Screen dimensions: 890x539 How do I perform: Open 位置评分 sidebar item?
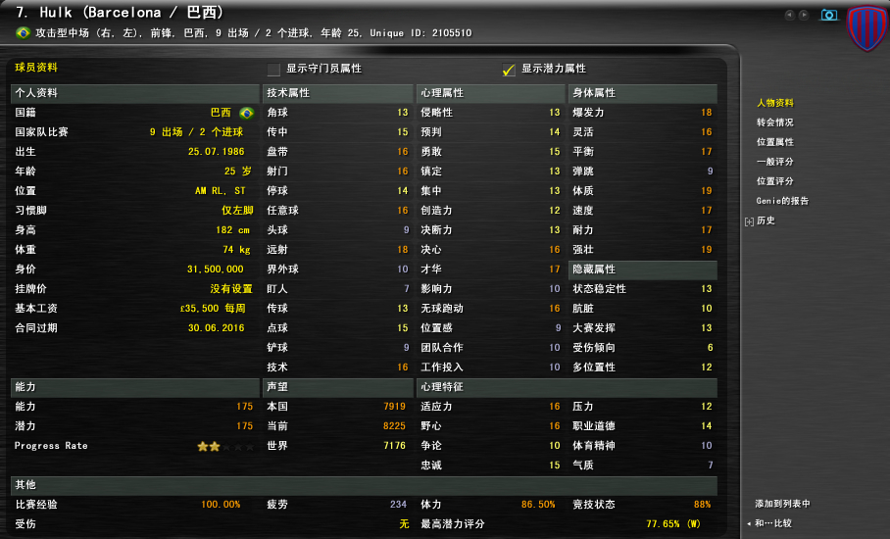[774, 181]
